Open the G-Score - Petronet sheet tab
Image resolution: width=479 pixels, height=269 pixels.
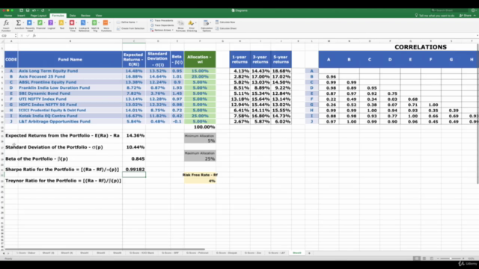pos(198,253)
